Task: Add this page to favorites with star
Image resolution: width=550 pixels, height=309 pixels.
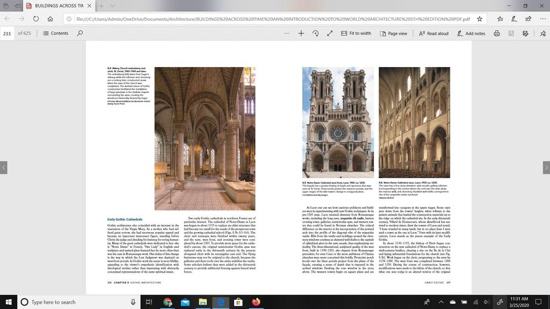Action: click(x=480, y=19)
